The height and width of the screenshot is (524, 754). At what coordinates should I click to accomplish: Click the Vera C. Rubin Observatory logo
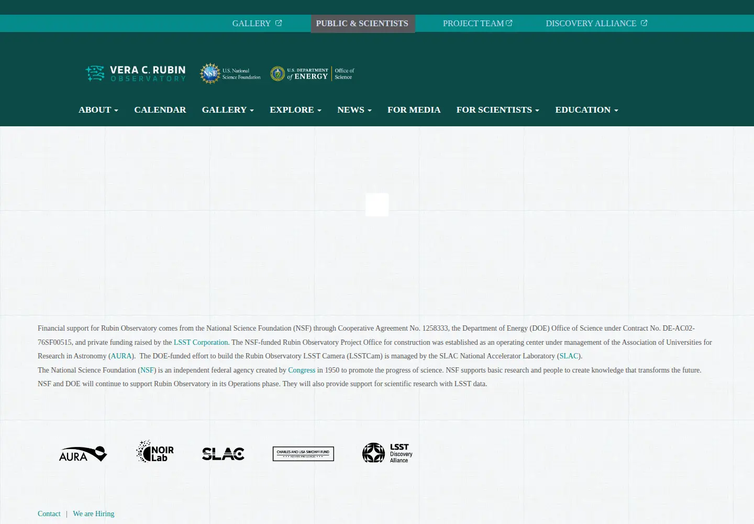(x=136, y=73)
